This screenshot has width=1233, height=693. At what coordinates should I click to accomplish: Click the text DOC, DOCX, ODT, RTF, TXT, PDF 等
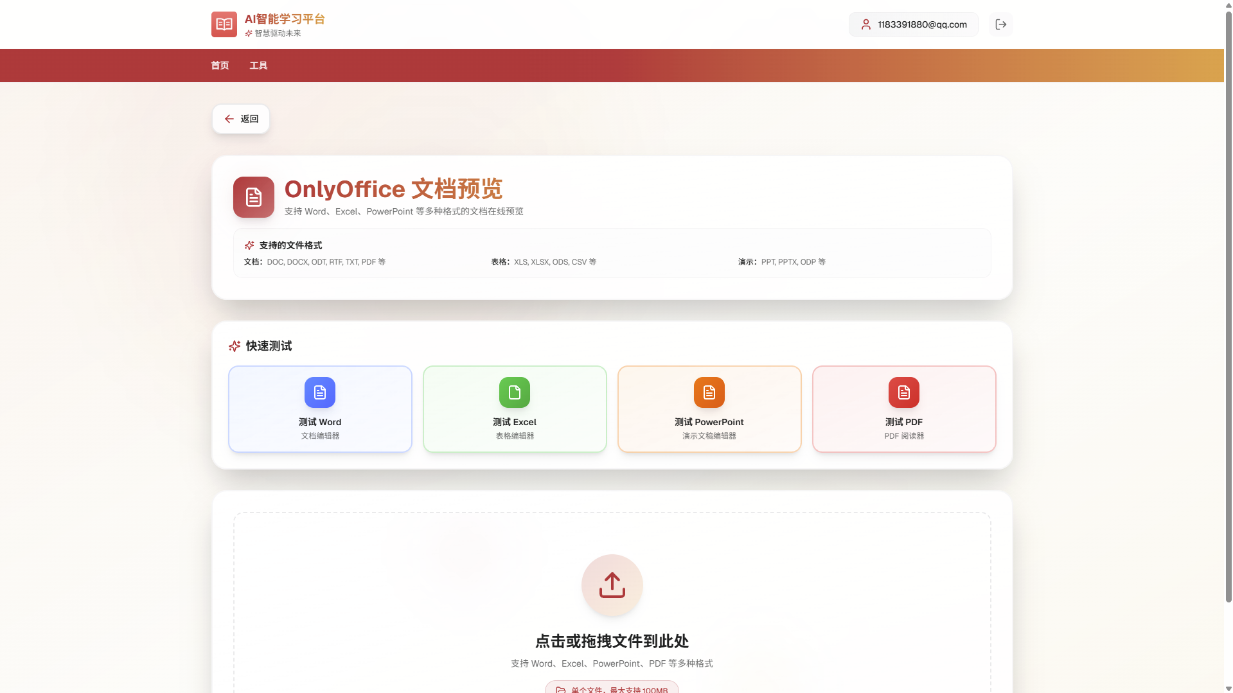tap(326, 262)
